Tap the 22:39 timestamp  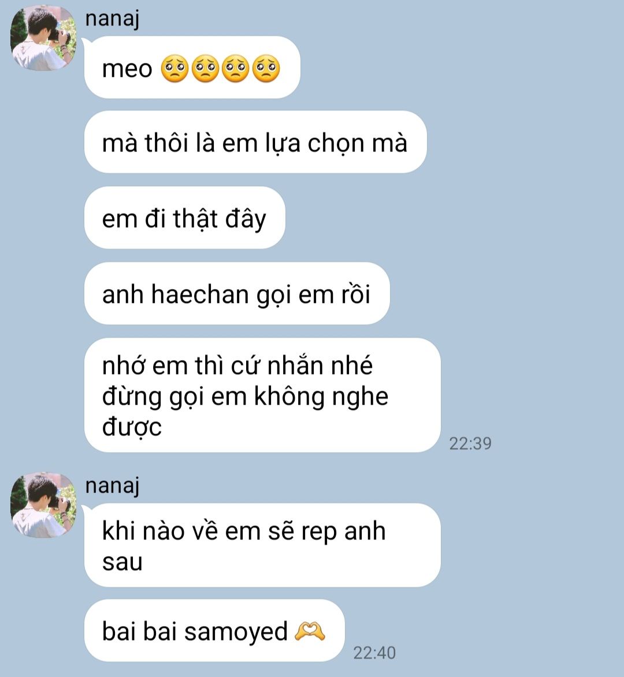pyautogui.click(x=470, y=443)
